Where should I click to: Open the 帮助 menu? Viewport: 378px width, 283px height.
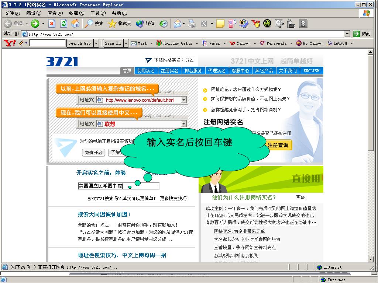120,13
